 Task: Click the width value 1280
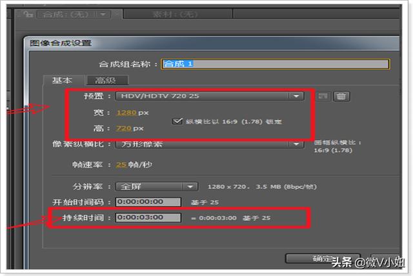[x=126, y=112]
